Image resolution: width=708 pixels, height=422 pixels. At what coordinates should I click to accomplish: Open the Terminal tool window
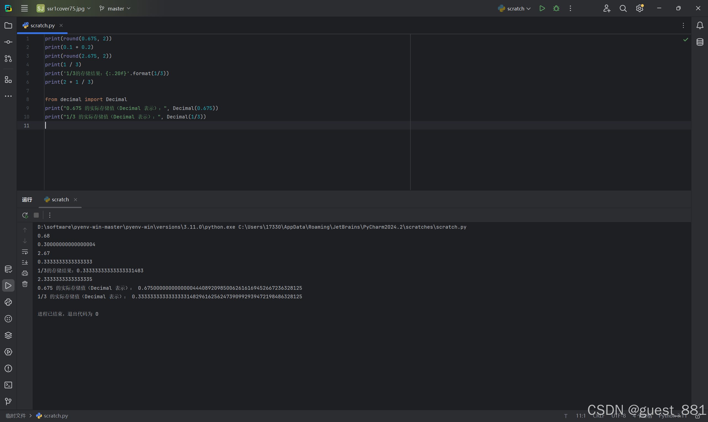(8, 385)
